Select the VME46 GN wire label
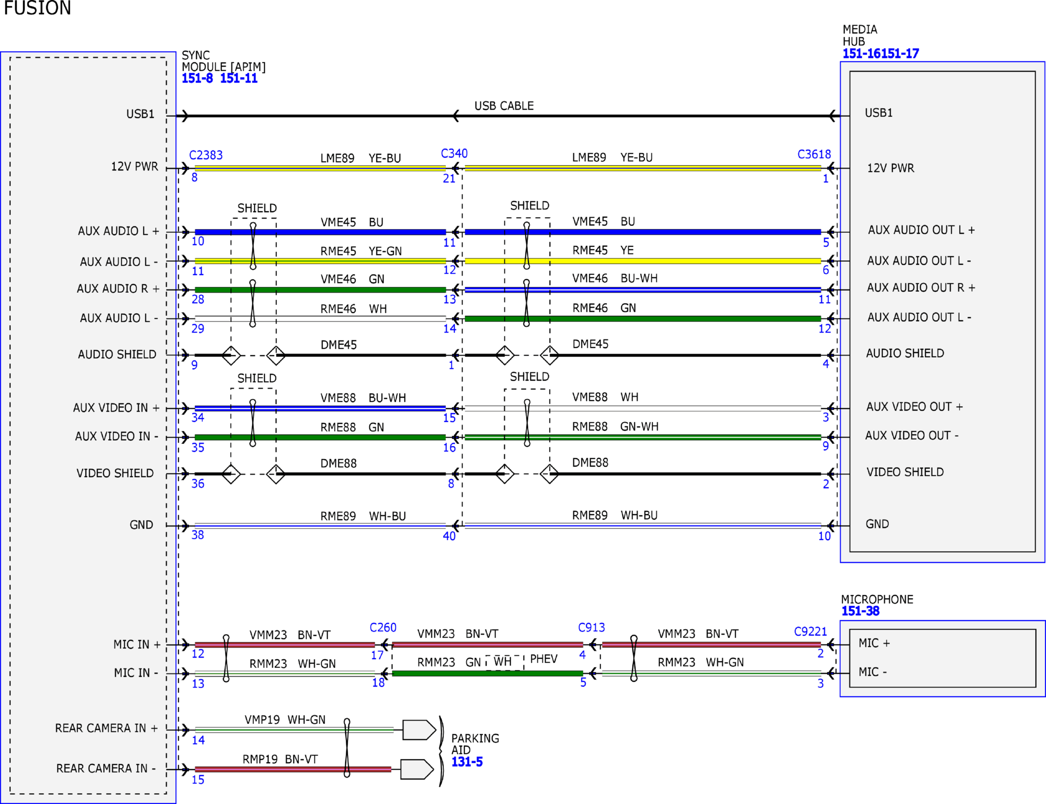 [352, 279]
